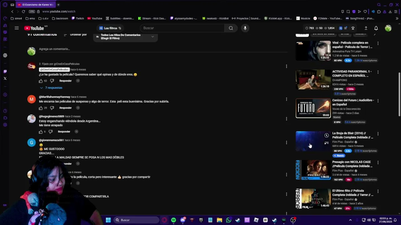The image size is (401, 225).
Task: Start voice search with the microphone icon
Action: 245,28
